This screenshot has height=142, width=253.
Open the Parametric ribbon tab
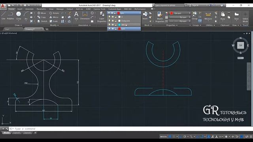click(41, 9)
